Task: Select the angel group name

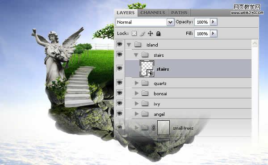Action: pos(159,114)
